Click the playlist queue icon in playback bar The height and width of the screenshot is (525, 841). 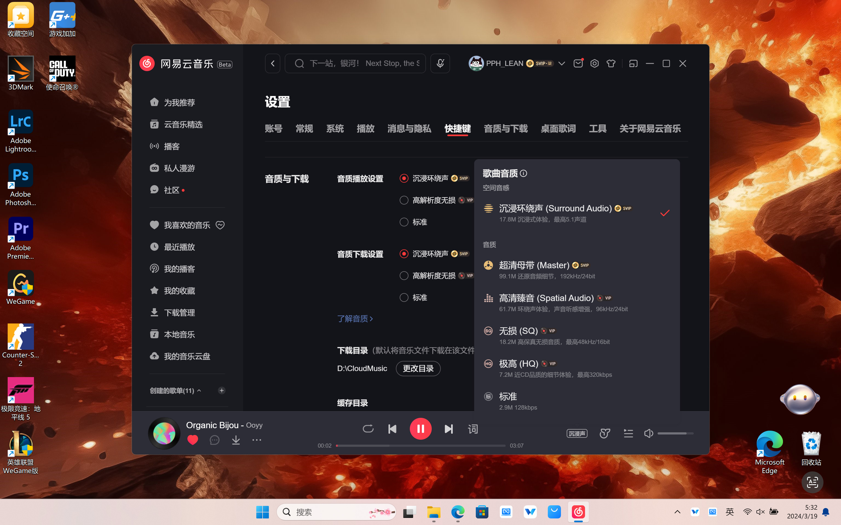pyautogui.click(x=628, y=433)
